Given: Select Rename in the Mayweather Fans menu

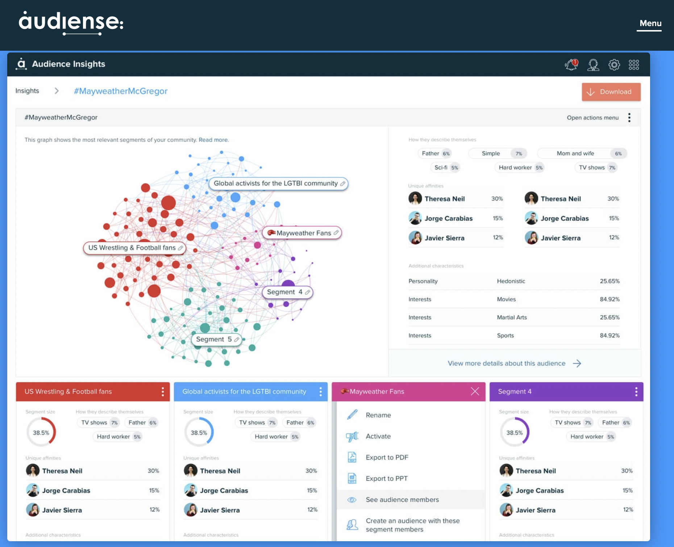Looking at the screenshot, I should [x=411, y=415].
